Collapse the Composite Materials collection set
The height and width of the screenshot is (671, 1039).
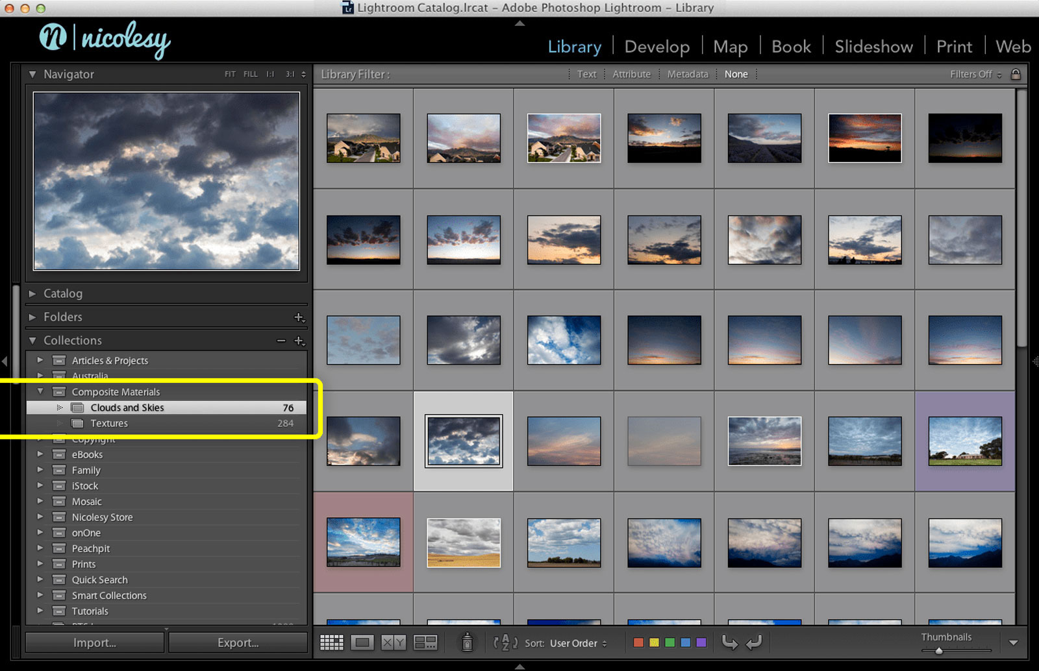(x=40, y=391)
